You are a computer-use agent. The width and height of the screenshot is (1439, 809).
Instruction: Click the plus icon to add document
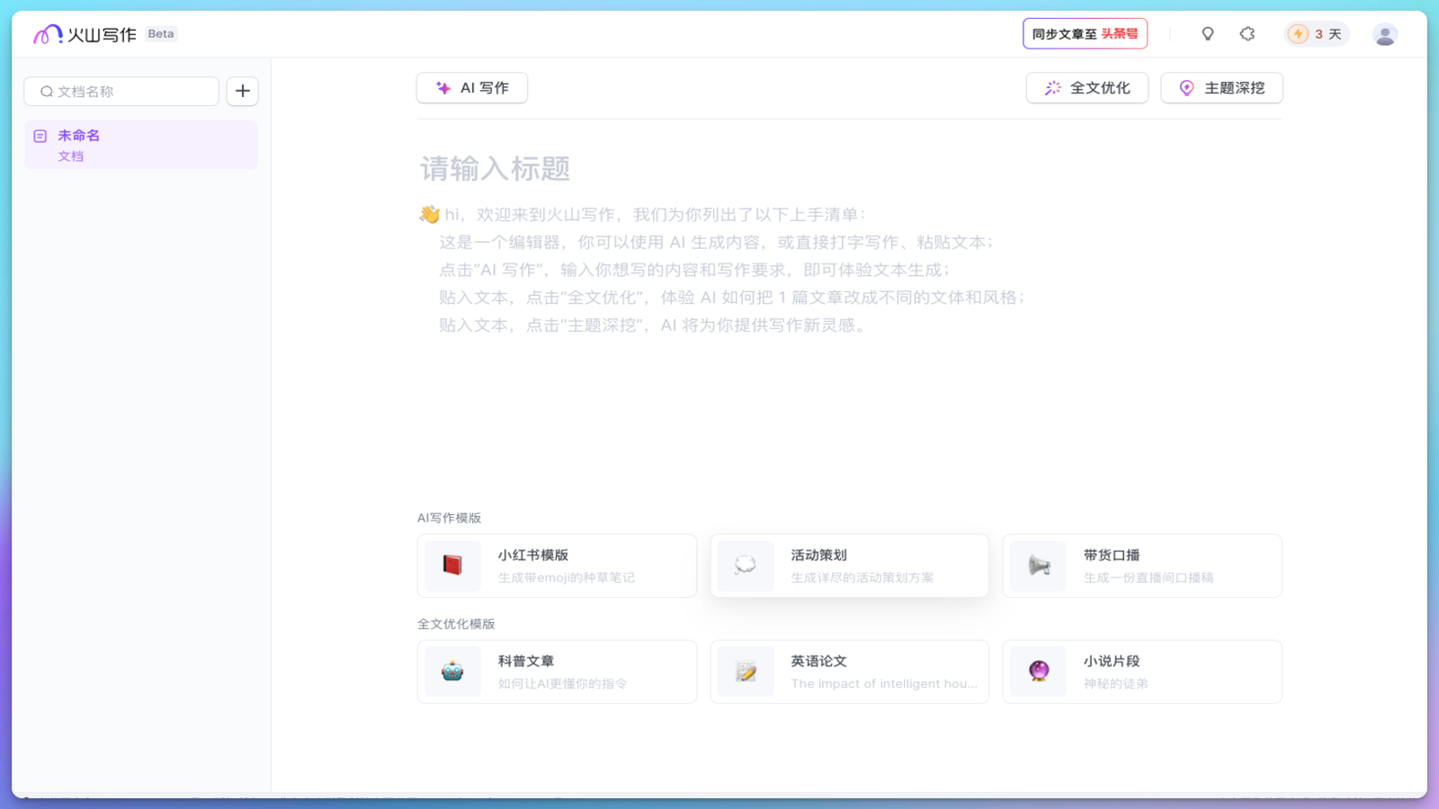click(243, 91)
